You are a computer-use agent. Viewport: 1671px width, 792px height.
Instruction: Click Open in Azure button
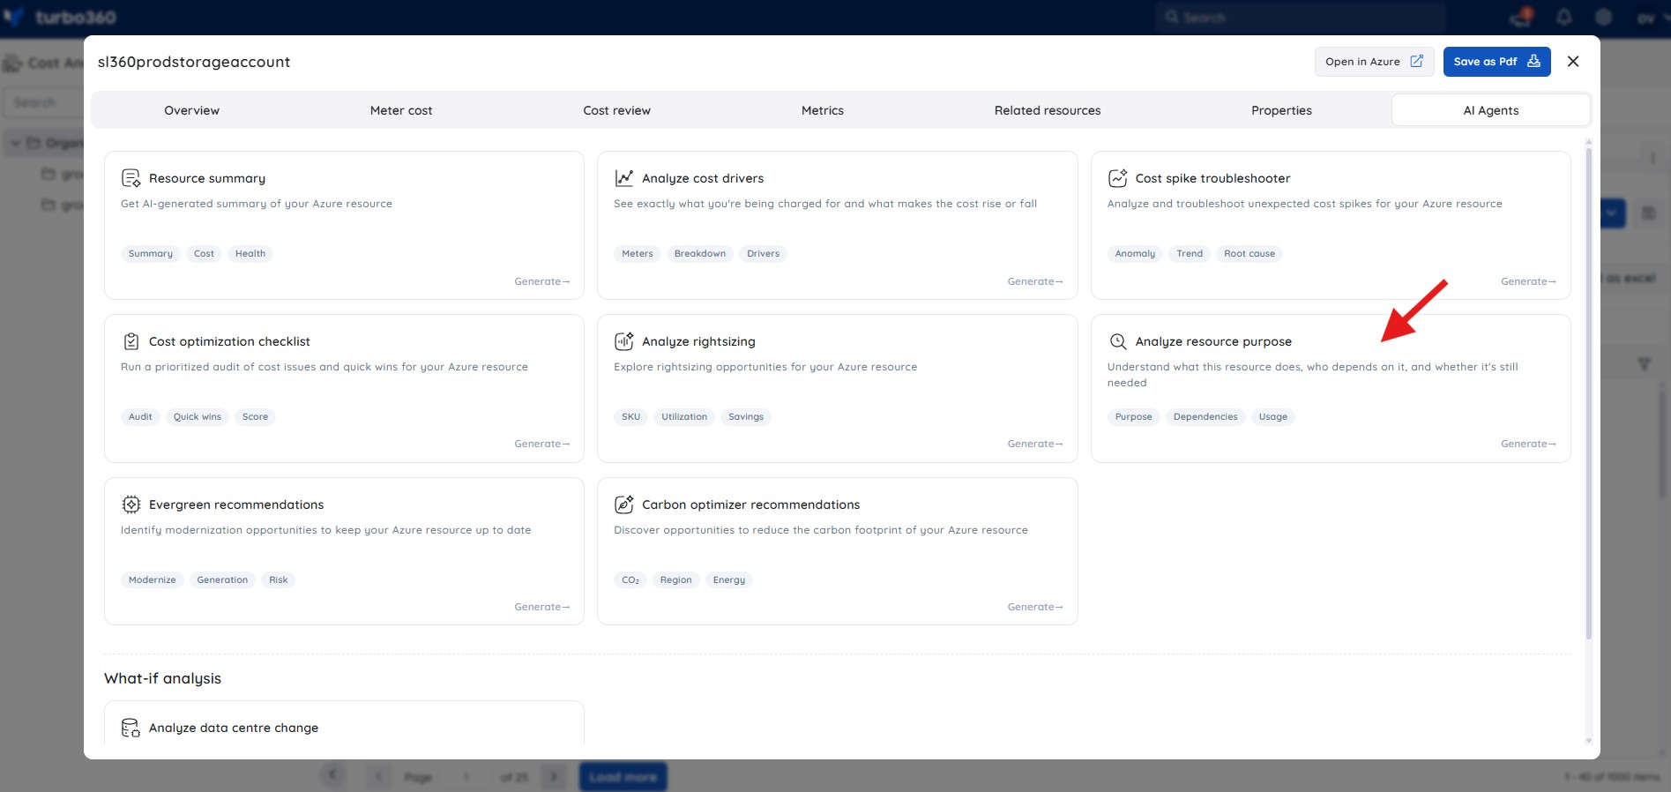pos(1374,61)
